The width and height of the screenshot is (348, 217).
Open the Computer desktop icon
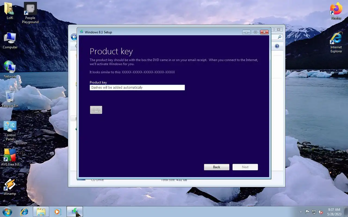tap(10, 41)
